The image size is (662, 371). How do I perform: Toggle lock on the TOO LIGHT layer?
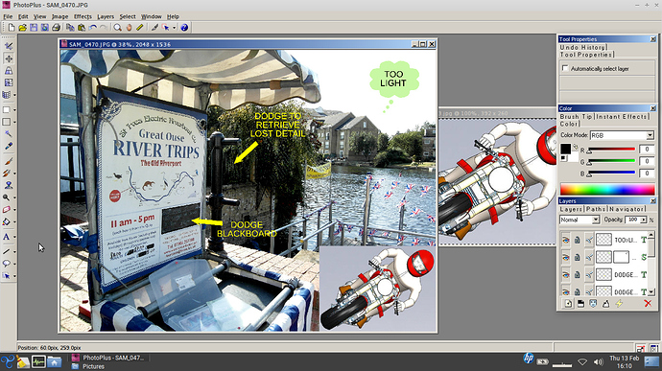[578, 240]
